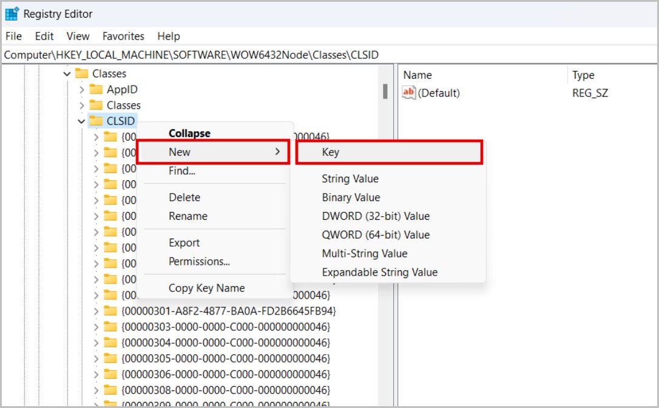Click Copy Key Name entry
This screenshot has width=659, height=408.
[206, 288]
